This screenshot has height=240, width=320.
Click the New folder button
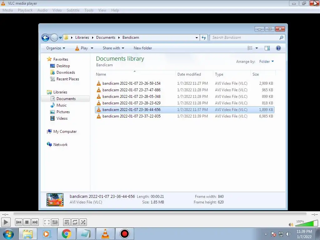[143, 48]
